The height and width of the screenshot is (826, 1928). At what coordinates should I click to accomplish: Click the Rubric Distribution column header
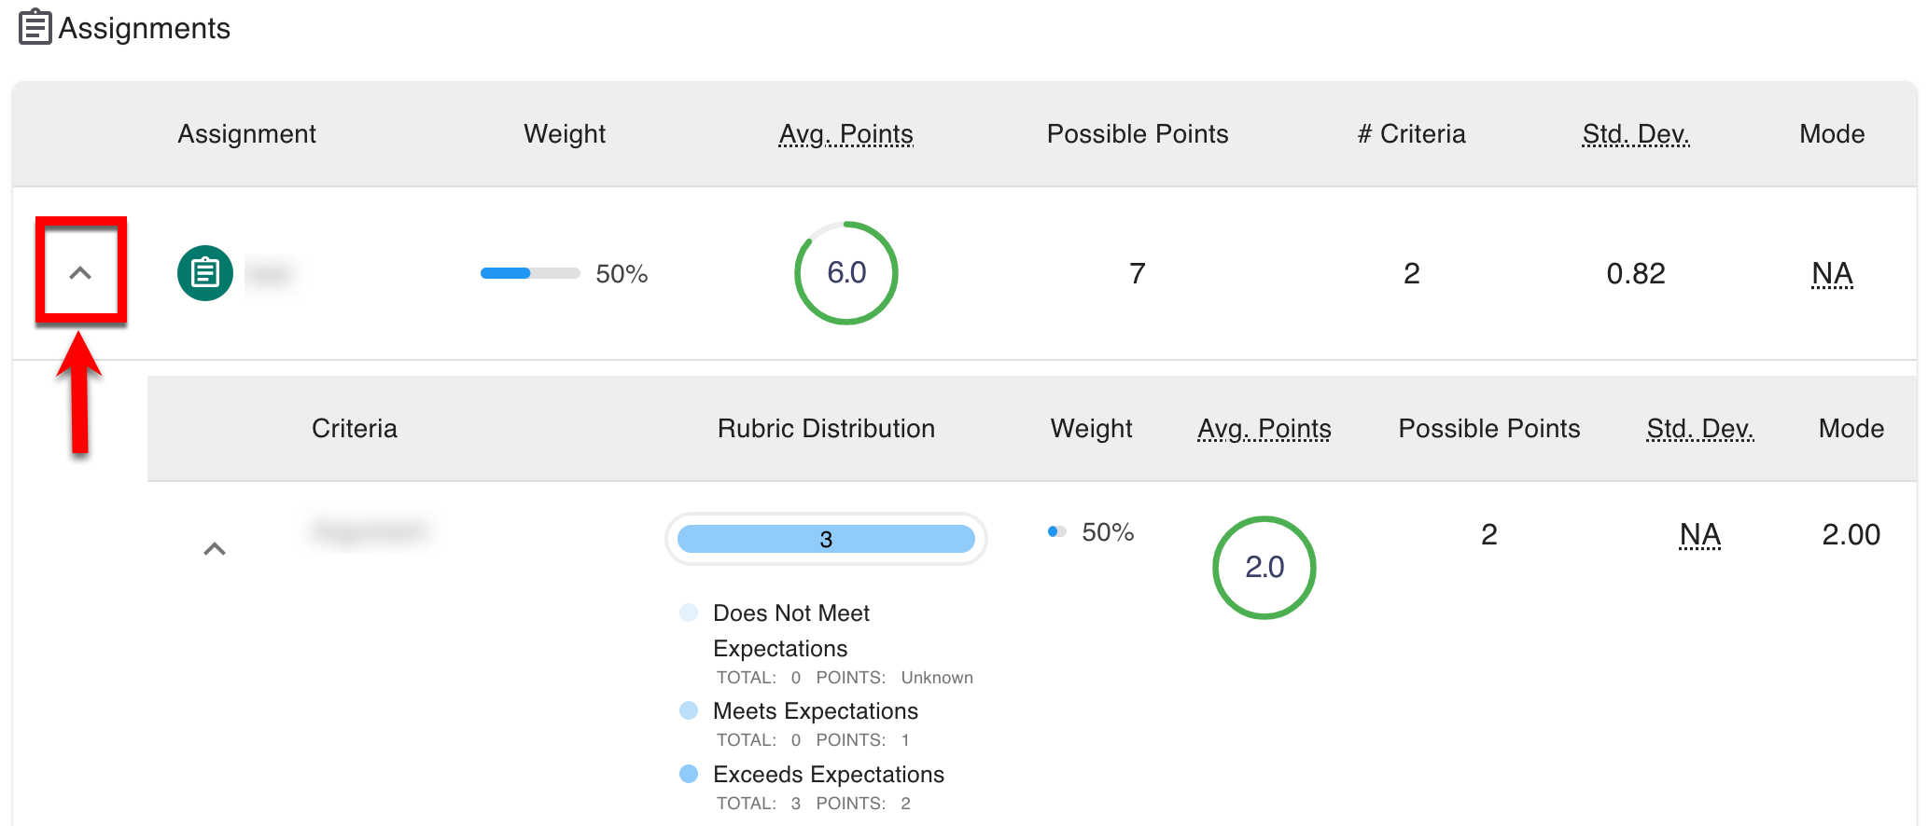coord(826,429)
